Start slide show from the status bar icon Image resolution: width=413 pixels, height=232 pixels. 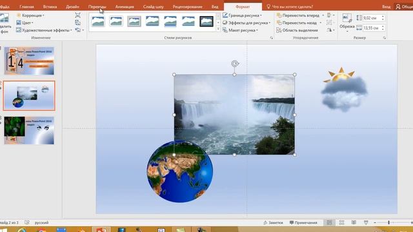[x=366, y=223]
